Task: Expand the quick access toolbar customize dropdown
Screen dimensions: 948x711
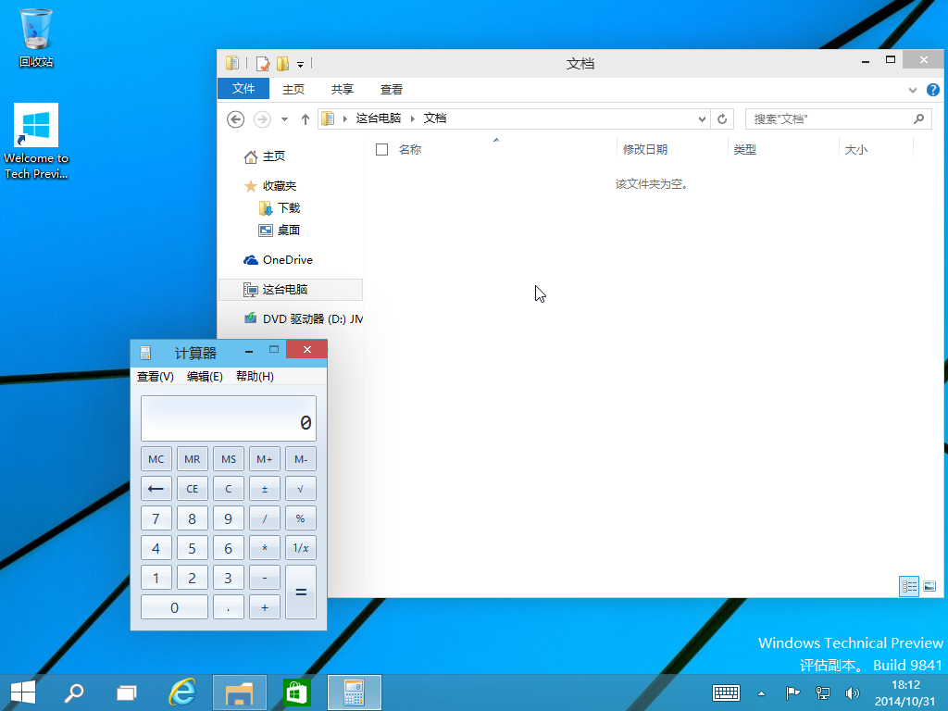Action: [x=300, y=65]
